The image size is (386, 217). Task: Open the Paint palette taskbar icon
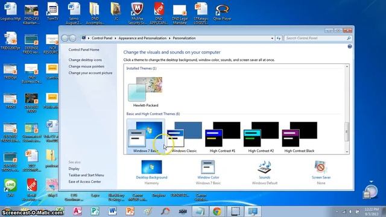tap(147, 211)
